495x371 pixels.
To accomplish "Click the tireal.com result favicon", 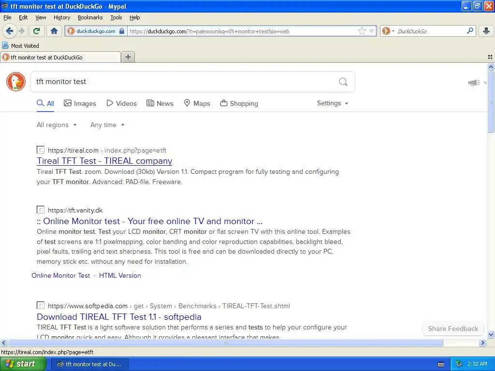I will (41, 150).
